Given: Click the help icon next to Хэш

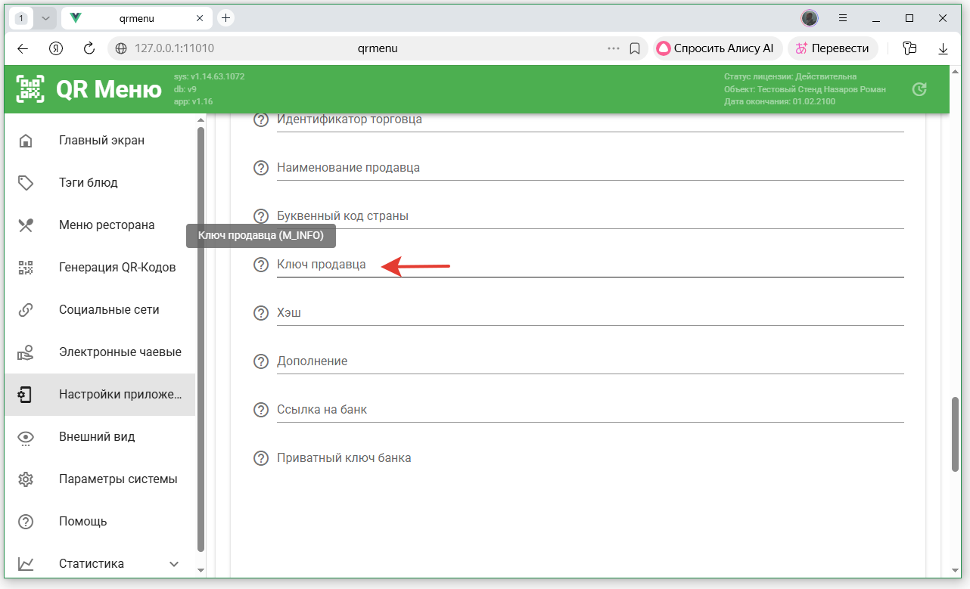Looking at the screenshot, I should point(261,313).
